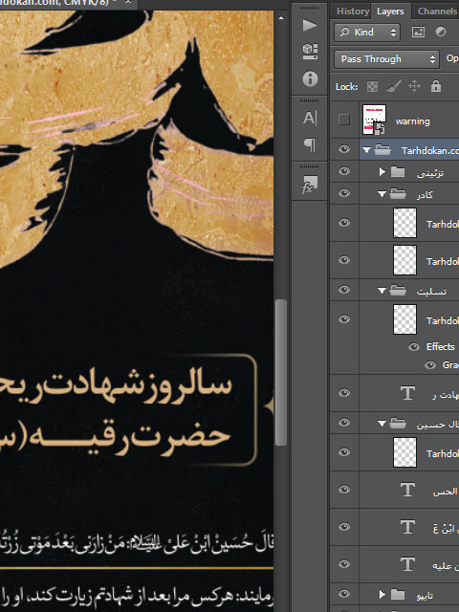The height and width of the screenshot is (612, 459).
Task: Click the canvas vertical scrollbar thumb
Action: point(281,372)
